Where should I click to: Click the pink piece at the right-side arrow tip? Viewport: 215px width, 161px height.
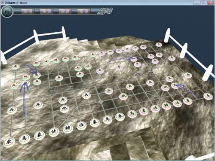pyautogui.click(x=175, y=85)
